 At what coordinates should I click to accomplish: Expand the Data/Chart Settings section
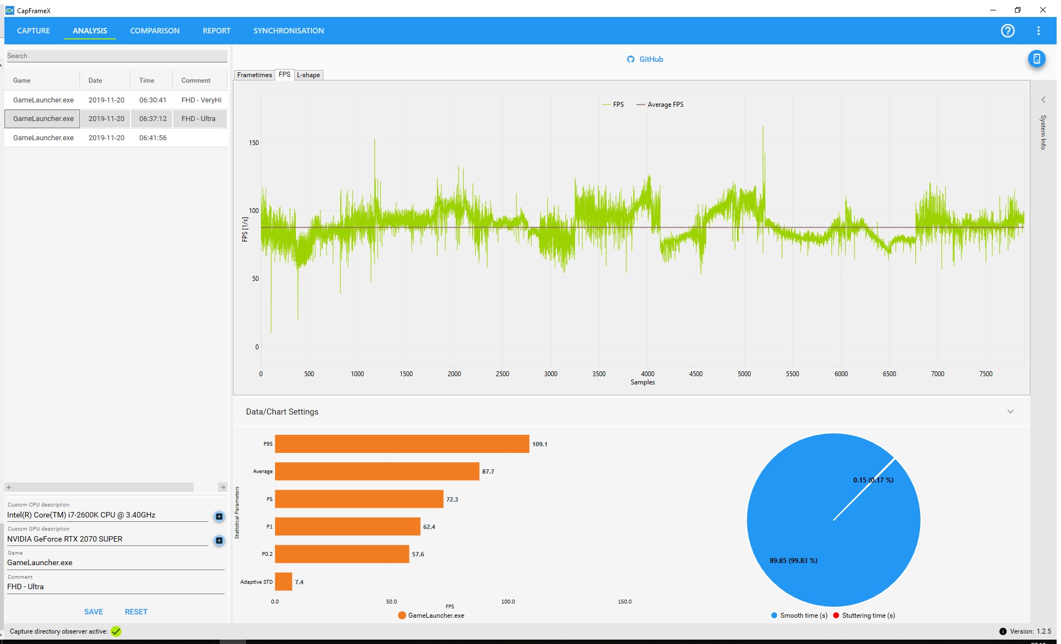point(1010,412)
